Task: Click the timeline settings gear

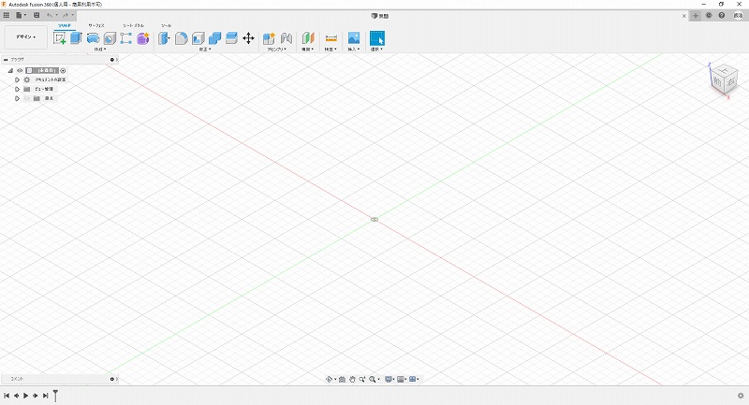Action: coord(741,396)
